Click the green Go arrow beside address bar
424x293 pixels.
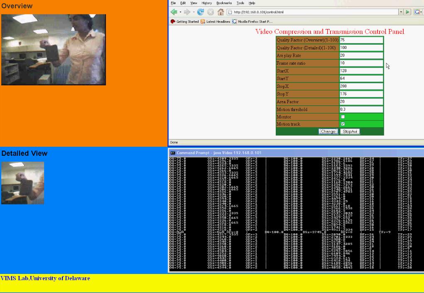tap(408, 12)
